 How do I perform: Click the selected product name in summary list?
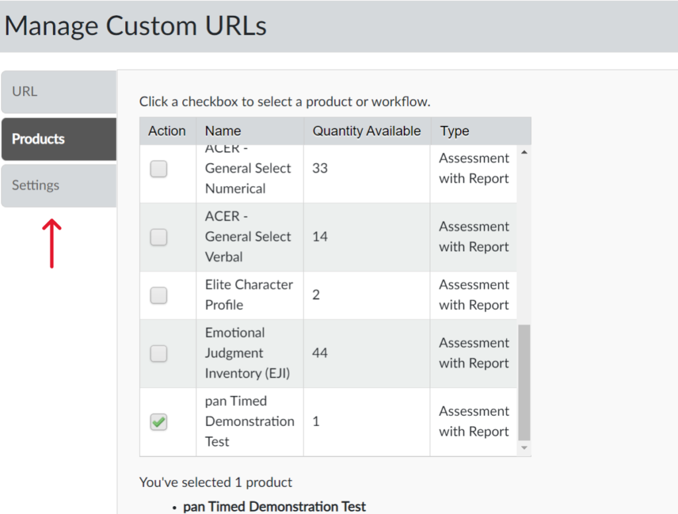(274, 507)
